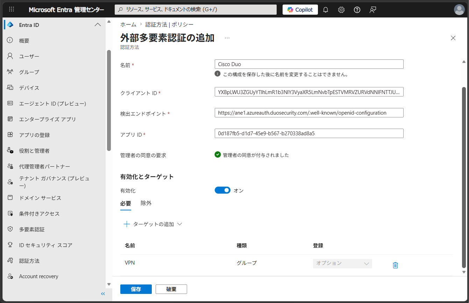
Task: Click the 検出エンドポイント URL field
Action: pyautogui.click(x=309, y=113)
